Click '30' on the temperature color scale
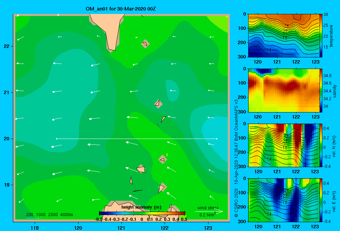 tap(326, 15)
